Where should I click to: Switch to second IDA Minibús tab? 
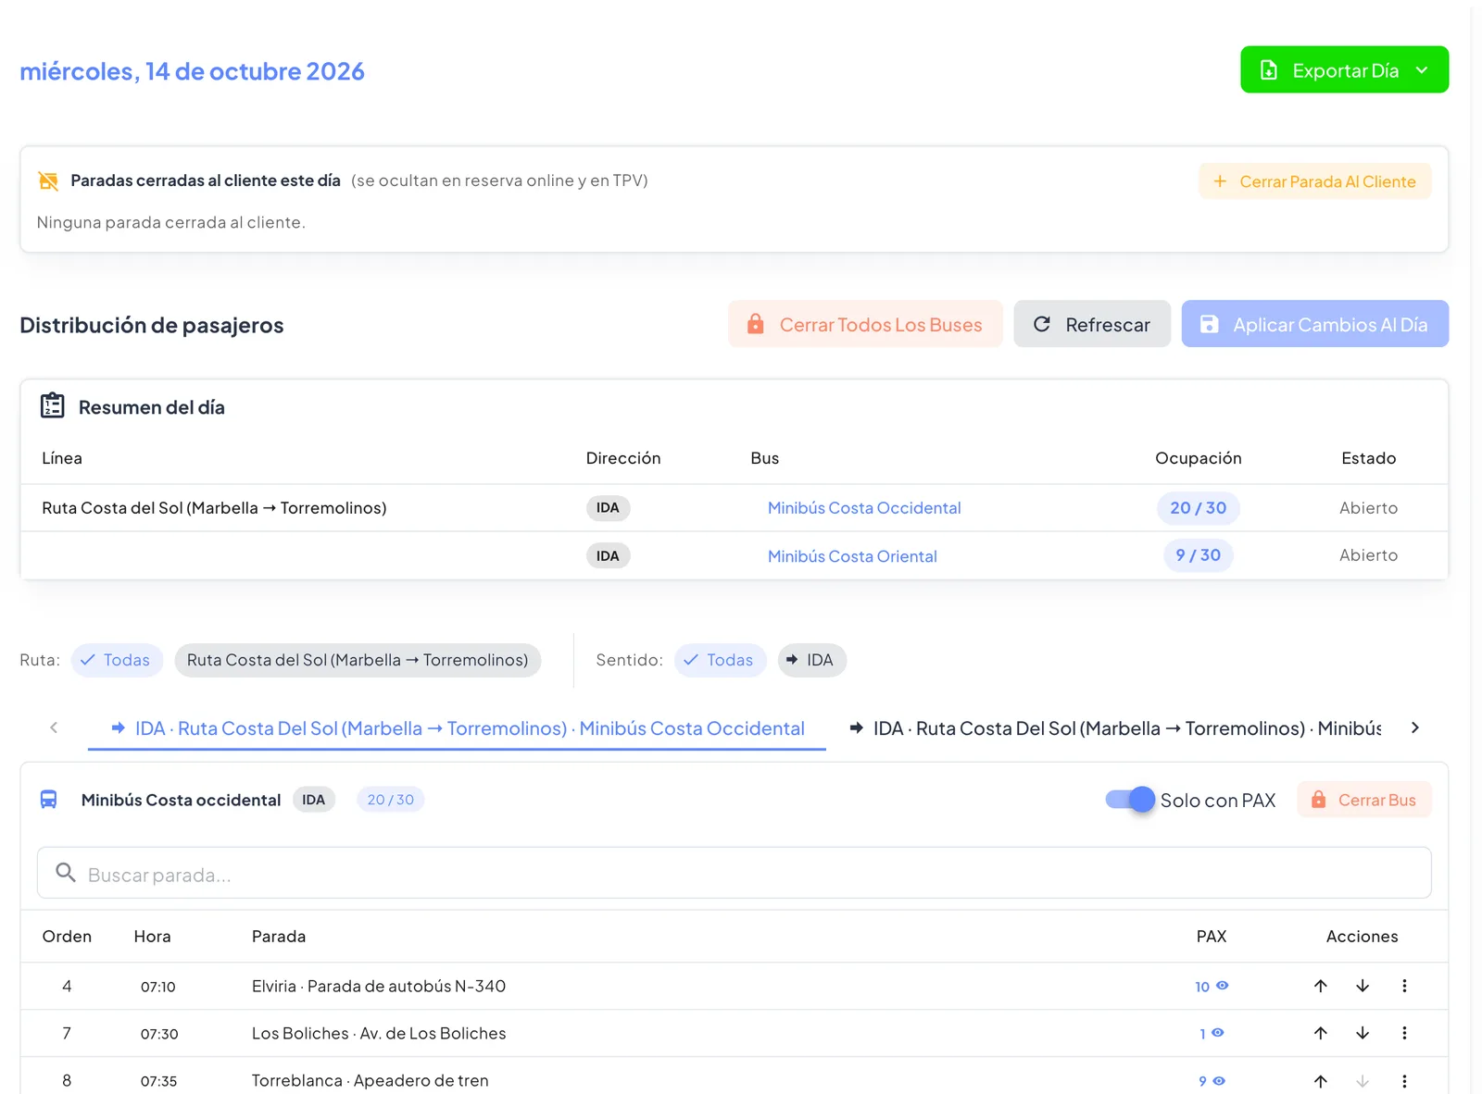(1115, 728)
